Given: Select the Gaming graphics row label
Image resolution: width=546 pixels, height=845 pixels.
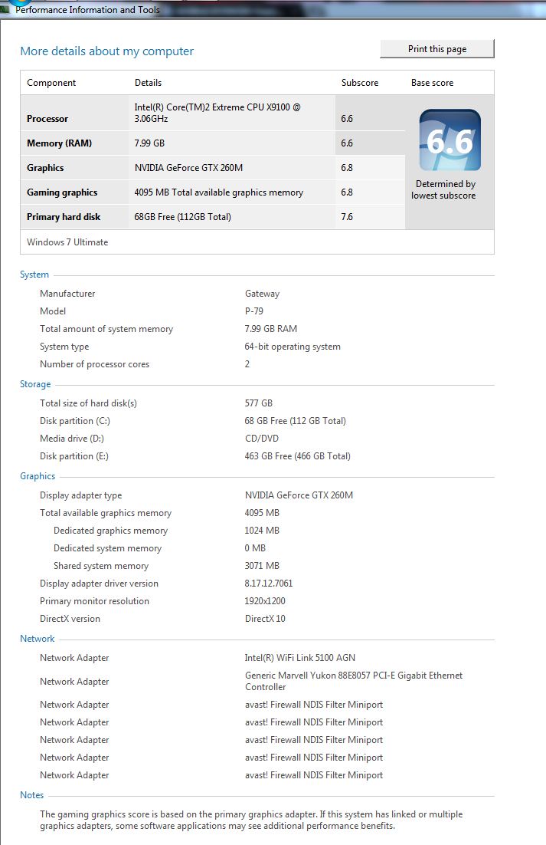Looking at the screenshot, I should (62, 192).
